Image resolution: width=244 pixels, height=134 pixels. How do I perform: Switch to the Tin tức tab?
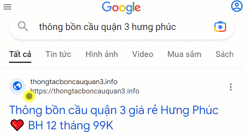[x=58, y=54]
